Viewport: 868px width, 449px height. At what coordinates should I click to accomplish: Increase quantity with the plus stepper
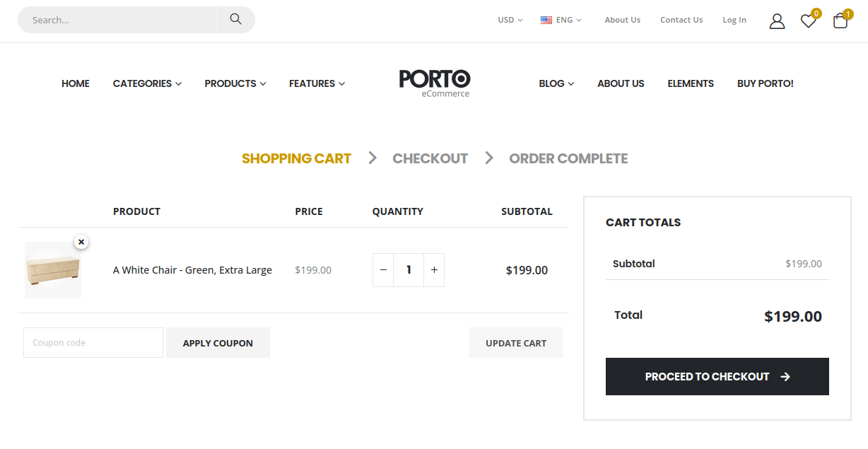pos(433,269)
